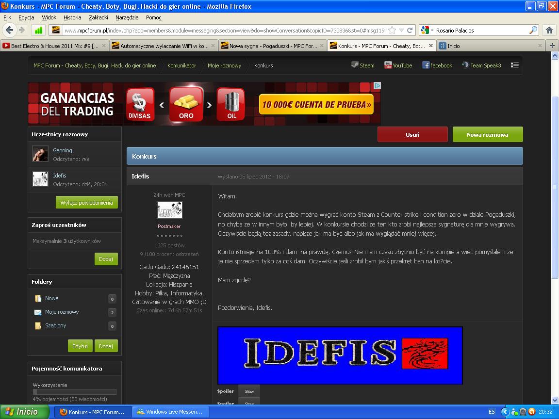The height and width of the screenshot is (419, 559).
Task: Open the Firefox home page icon
Action: click(549, 30)
